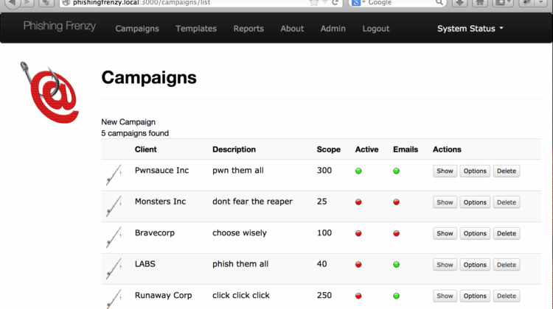Click the fishing rod icon for Monsters Inc

pyautogui.click(x=114, y=206)
